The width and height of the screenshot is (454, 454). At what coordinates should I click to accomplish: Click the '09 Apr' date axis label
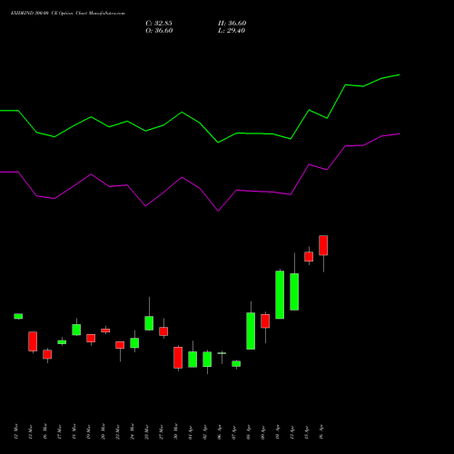263,432
